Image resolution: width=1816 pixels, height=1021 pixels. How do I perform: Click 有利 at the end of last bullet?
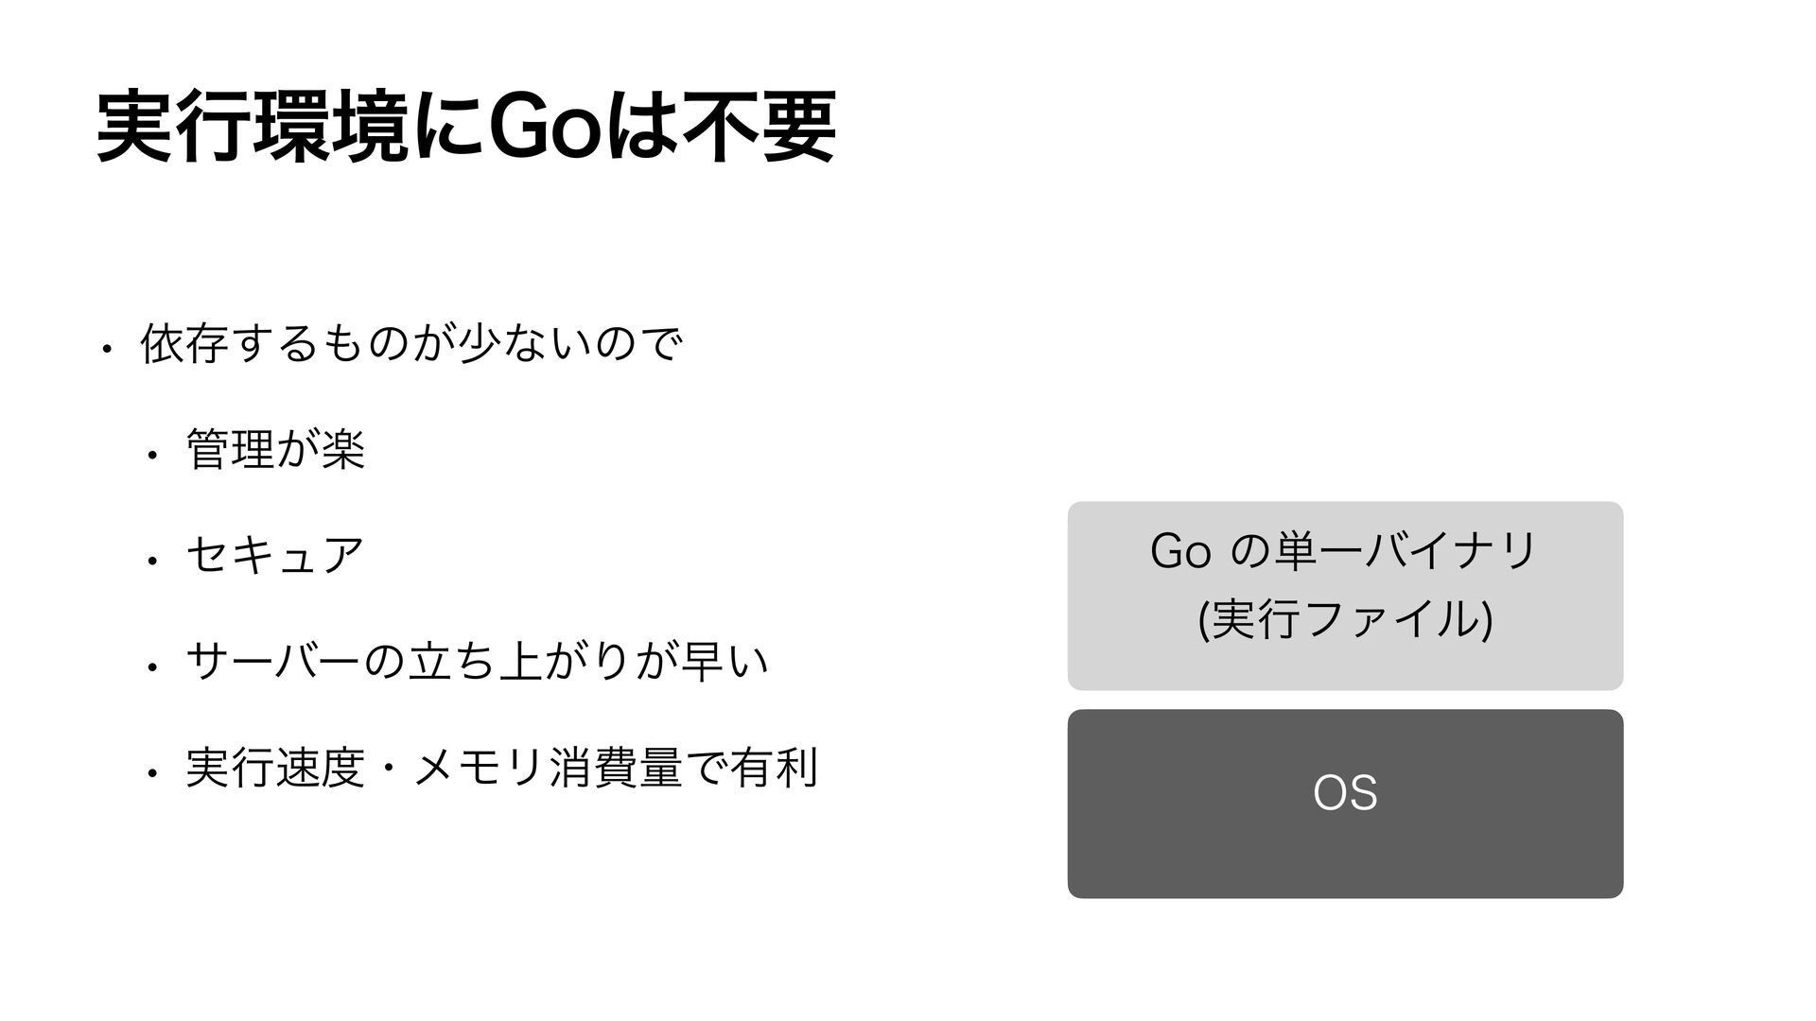tap(773, 767)
